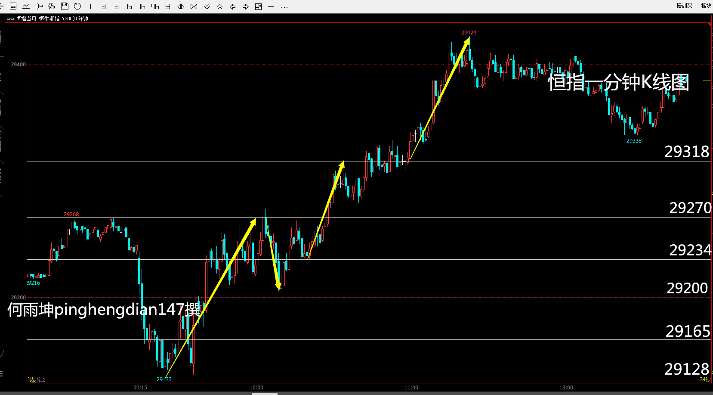This screenshot has width=713, height=395.
Task: Open the 板块 menu item
Action: 706,6
